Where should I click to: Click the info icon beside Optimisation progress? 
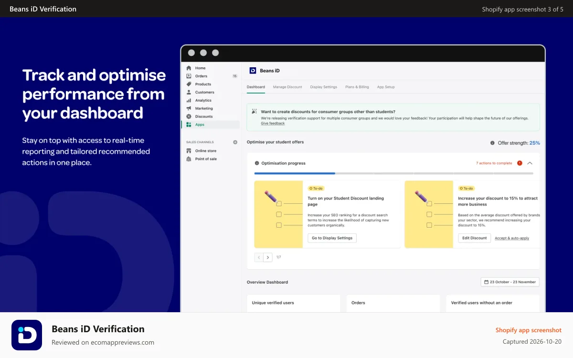tap(257, 163)
